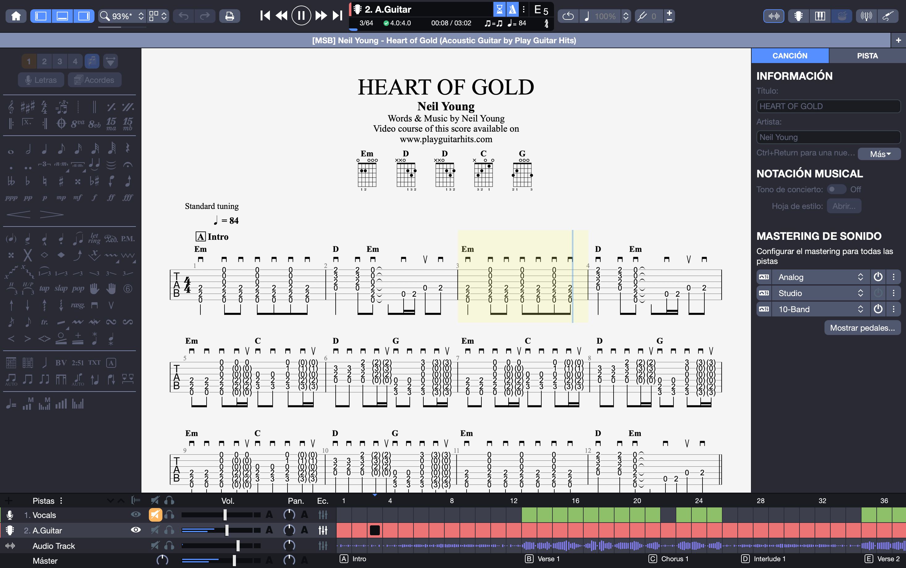
Task: Adjust the relative speed stepper
Action: 626,16
